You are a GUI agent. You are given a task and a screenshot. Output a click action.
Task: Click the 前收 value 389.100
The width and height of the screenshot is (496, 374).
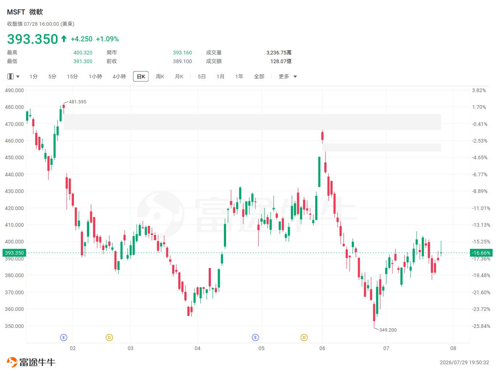182,61
